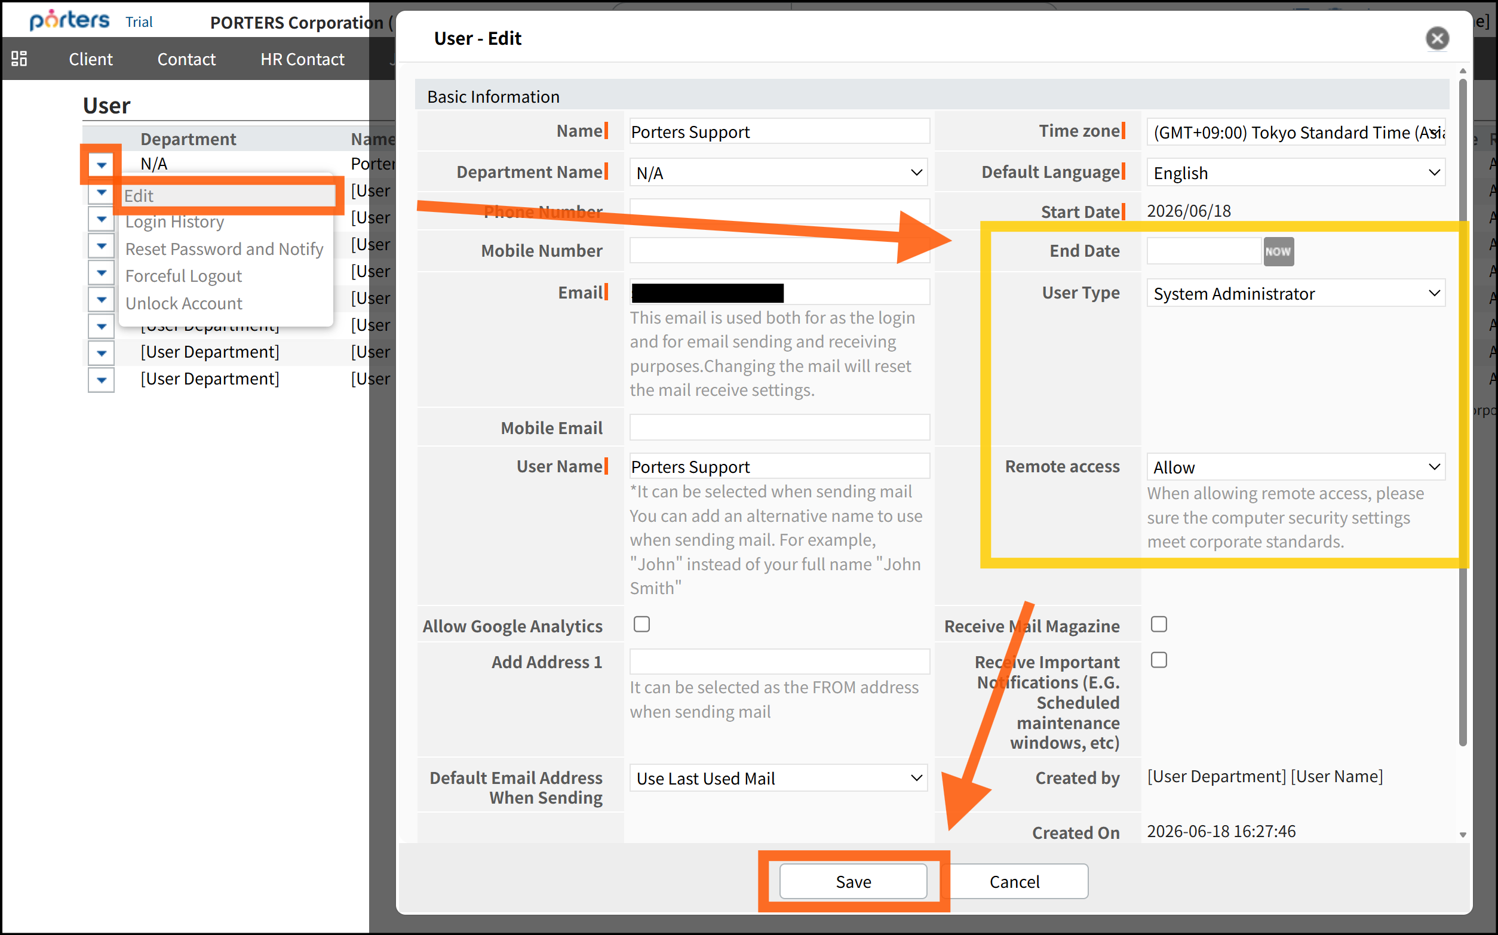Click the dialog scrollbar up arrow
The image size is (1498, 935).
click(1462, 70)
